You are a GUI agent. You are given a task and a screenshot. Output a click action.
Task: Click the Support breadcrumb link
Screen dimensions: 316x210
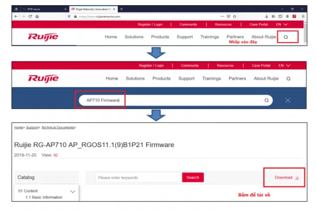pyautogui.click(x=32, y=128)
